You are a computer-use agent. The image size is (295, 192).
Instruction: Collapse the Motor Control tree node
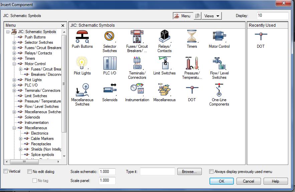point(14,64)
